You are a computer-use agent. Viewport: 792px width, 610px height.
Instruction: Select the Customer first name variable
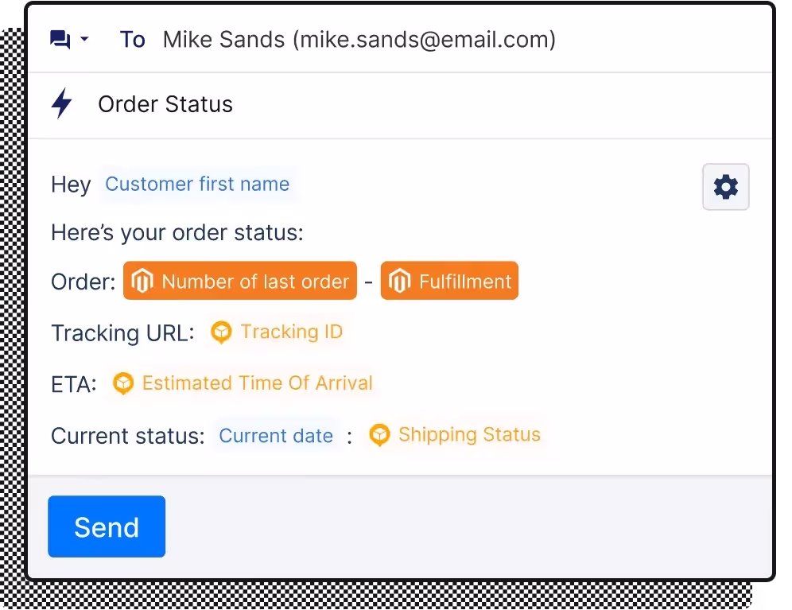pyautogui.click(x=197, y=184)
